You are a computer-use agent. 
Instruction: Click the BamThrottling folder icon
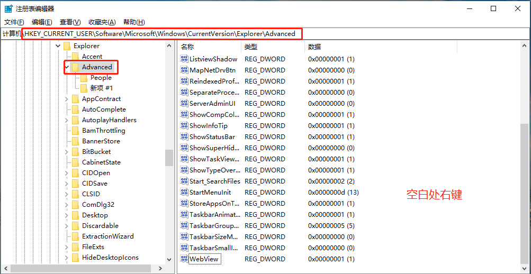pos(75,131)
